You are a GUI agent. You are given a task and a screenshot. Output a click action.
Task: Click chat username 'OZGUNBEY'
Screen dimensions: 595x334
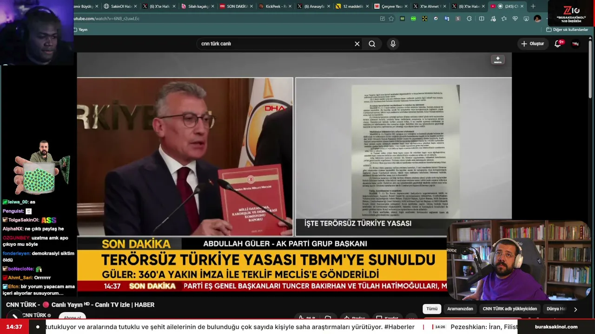click(x=16, y=238)
